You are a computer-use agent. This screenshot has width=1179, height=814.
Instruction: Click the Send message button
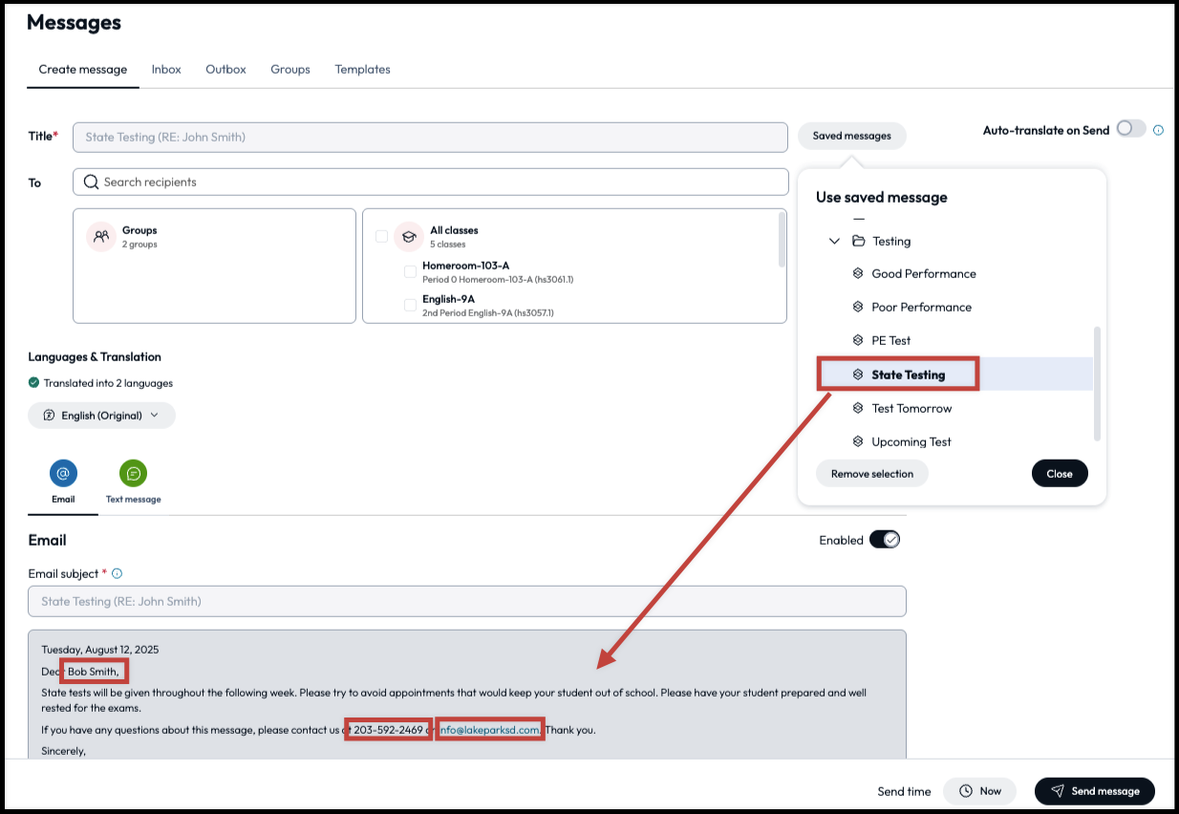tap(1094, 791)
